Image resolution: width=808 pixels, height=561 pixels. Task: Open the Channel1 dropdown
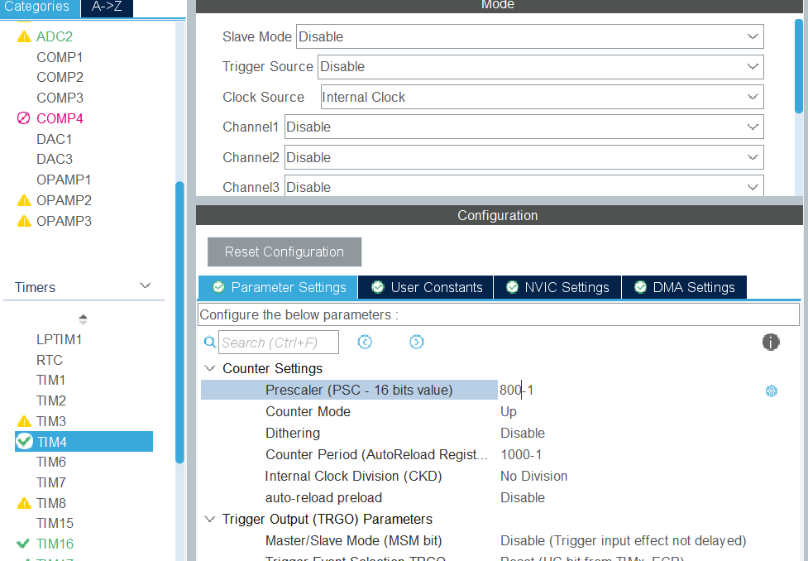click(524, 127)
